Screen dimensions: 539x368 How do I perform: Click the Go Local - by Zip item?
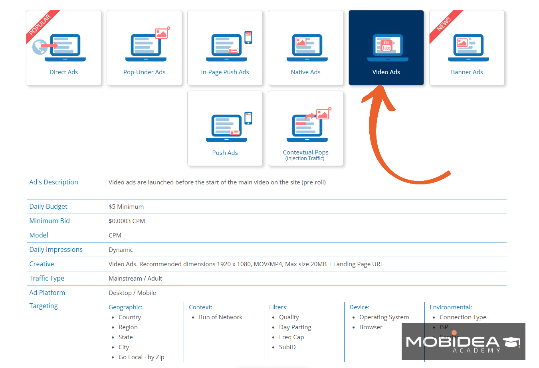click(141, 357)
